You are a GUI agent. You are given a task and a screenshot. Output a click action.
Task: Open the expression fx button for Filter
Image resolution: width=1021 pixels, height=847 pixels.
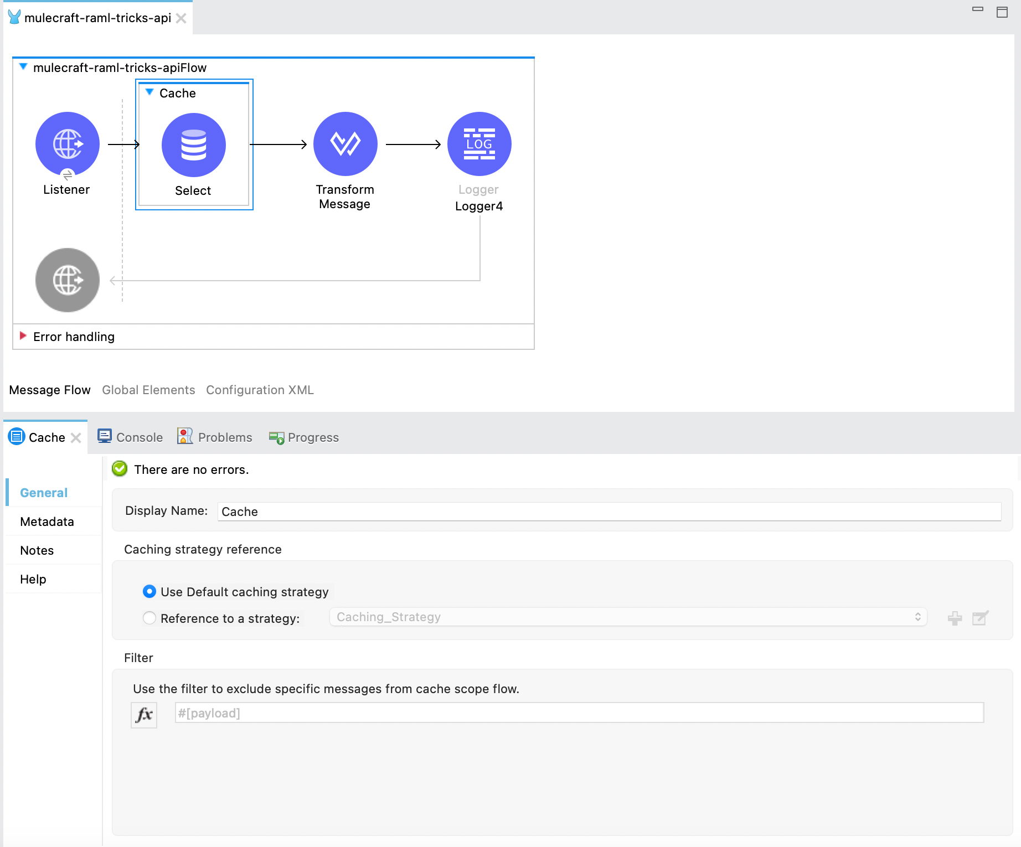[x=144, y=714]
